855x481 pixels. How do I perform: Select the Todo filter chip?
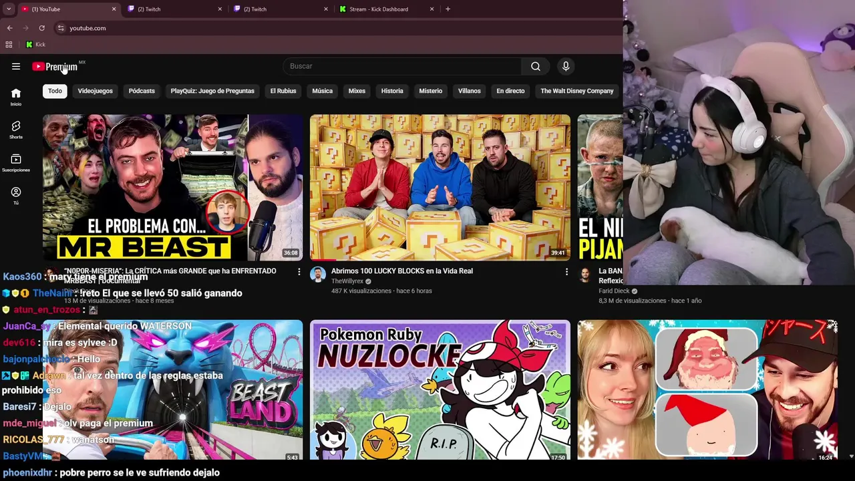[55, 91]
